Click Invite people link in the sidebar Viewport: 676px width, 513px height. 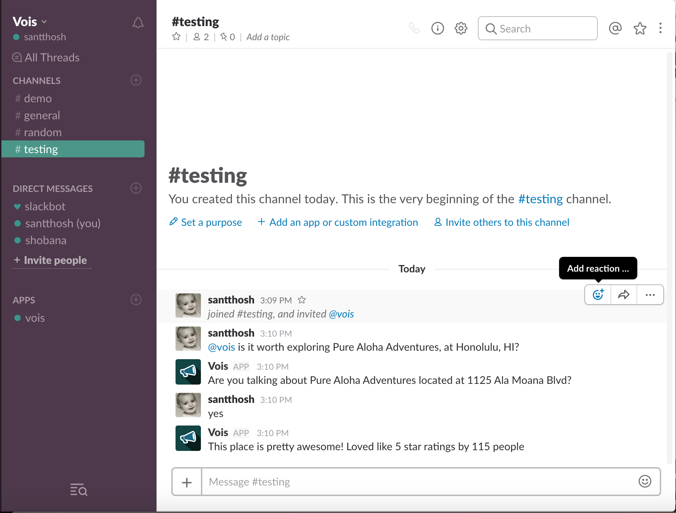51,260
